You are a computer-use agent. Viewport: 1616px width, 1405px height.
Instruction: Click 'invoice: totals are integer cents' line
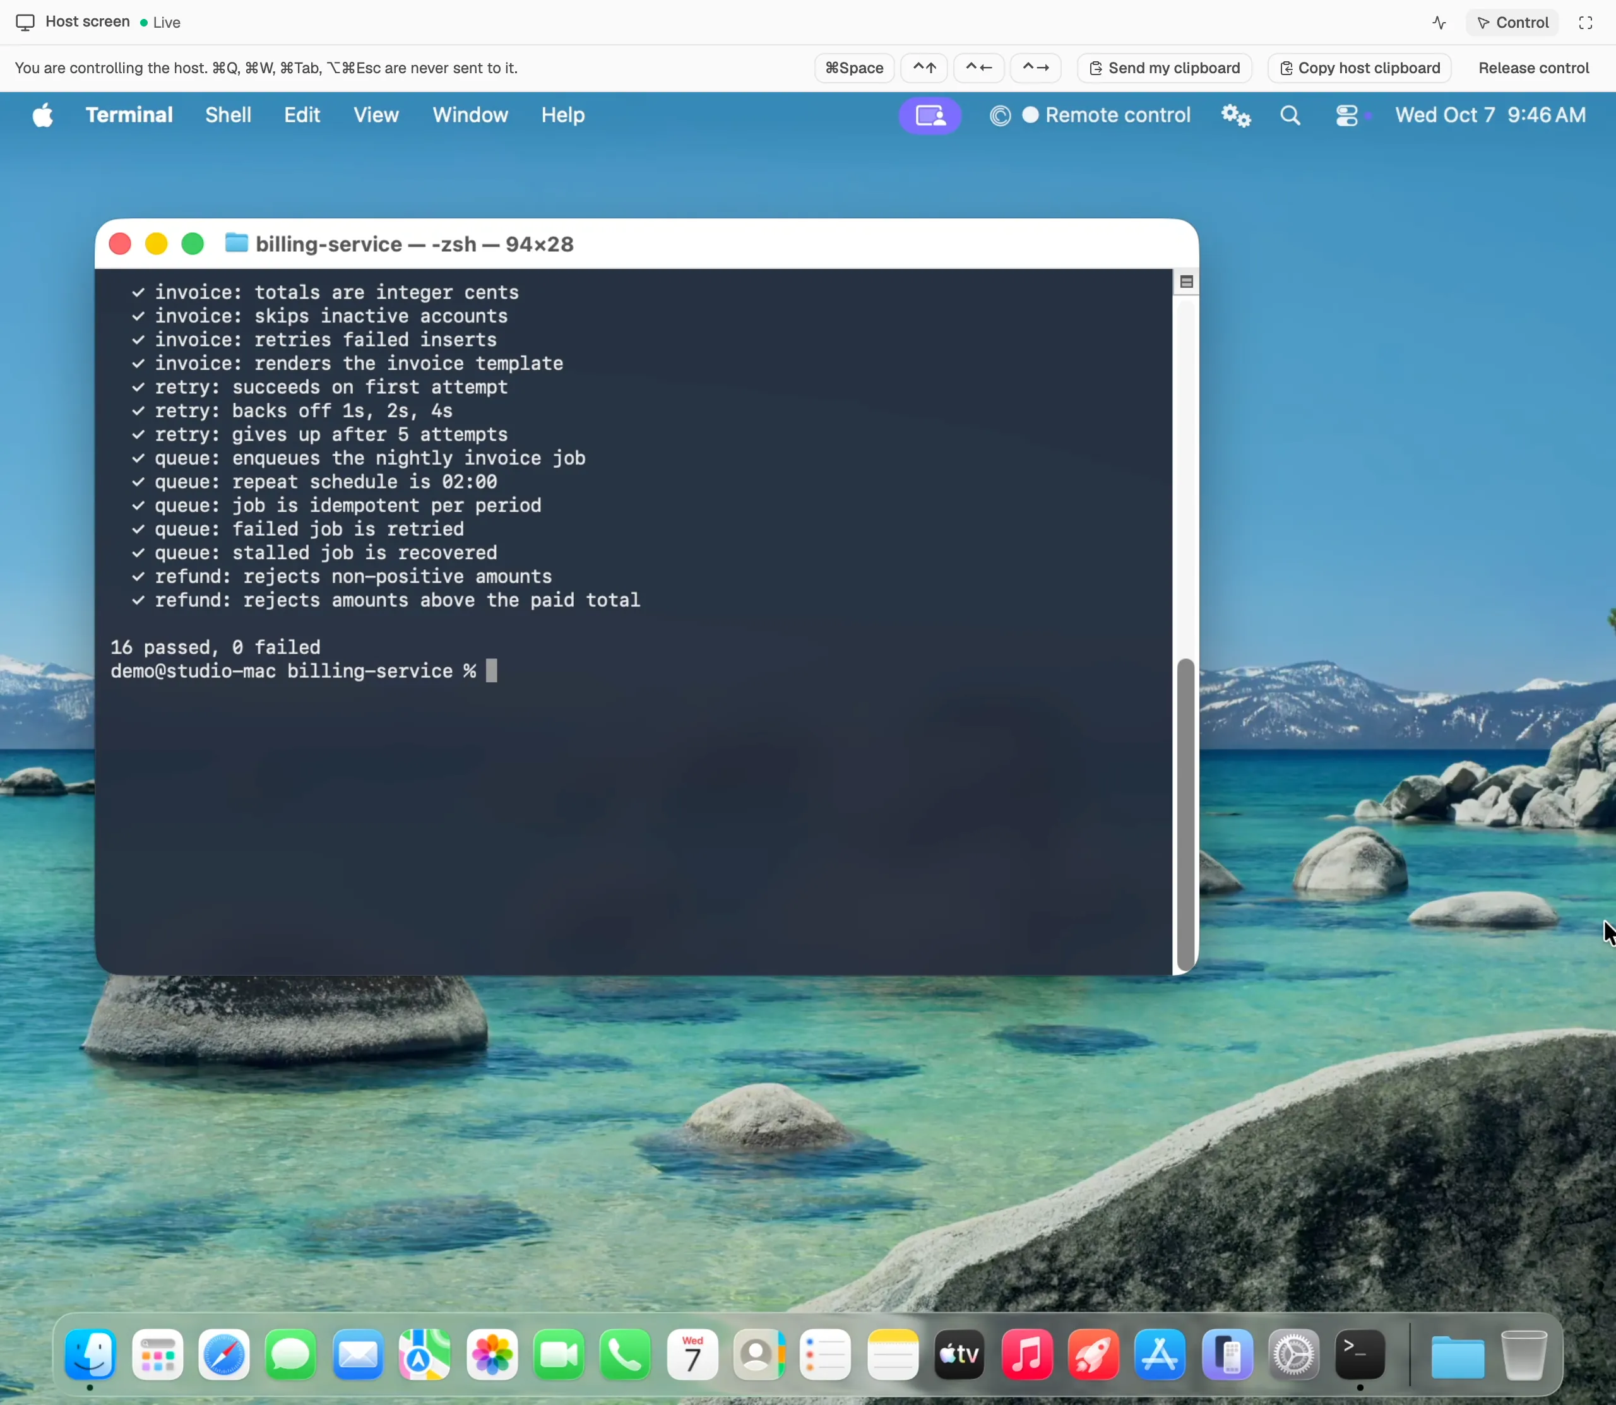point(325,292)
